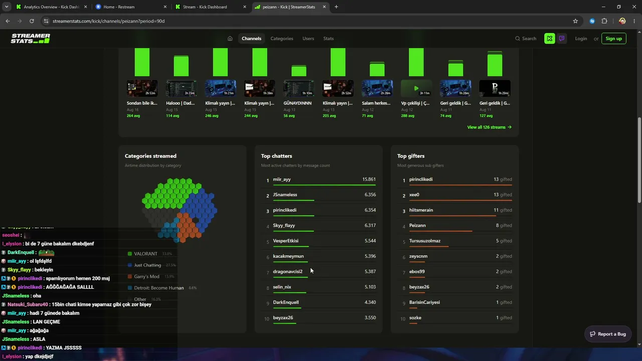Open the Stats nav item
Image resolution: width=642 pixels, height=361 pixels.
pos(329,39)
